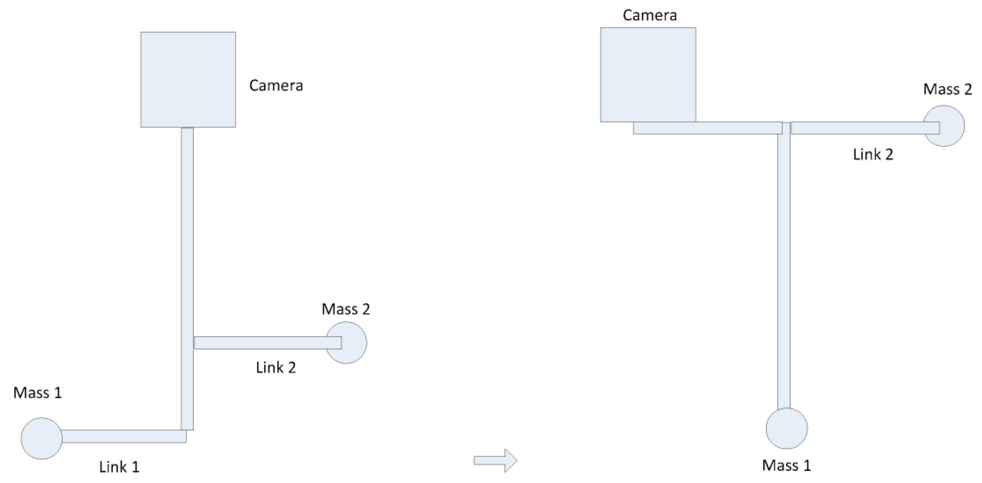
Task: Click the camera square in left diagram
Action: (188, 79)
